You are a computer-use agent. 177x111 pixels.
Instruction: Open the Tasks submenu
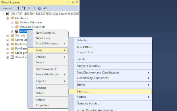click(48, 50)
